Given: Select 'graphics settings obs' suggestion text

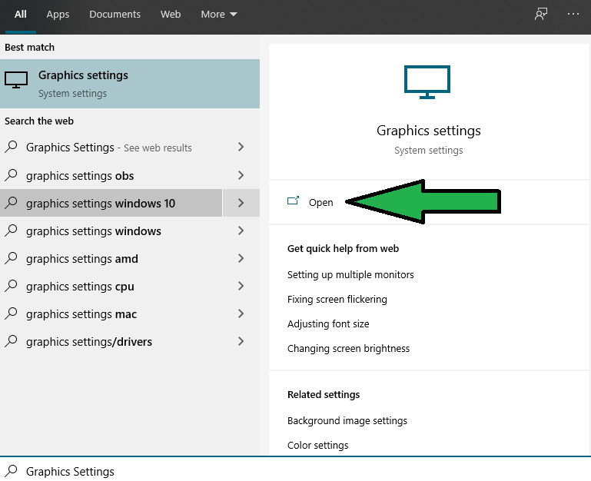Looking at the screenshot, I should 80,176.
